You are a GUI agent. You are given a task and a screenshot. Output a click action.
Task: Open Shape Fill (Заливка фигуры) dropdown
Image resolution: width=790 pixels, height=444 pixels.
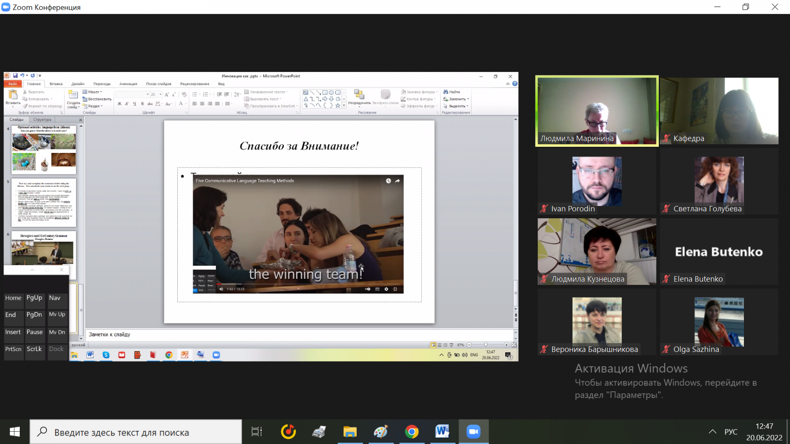[419, 92]
